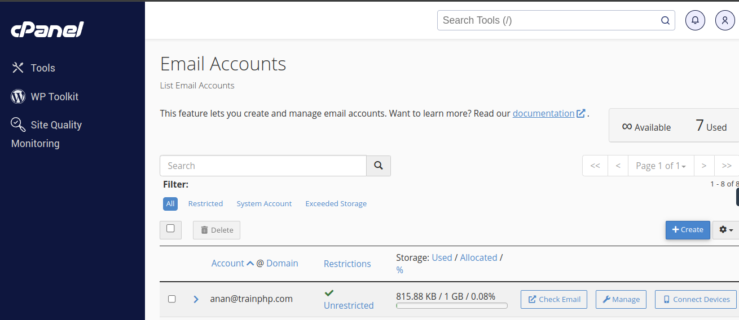Open the gear settings dropdown next to Create
This screenshot has width=739, height=320.
[x=725, y=230]
